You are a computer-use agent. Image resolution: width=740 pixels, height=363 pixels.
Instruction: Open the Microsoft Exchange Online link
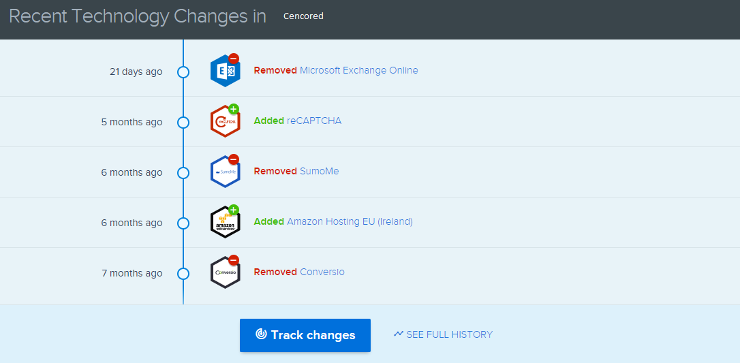[x=358, y=70]
